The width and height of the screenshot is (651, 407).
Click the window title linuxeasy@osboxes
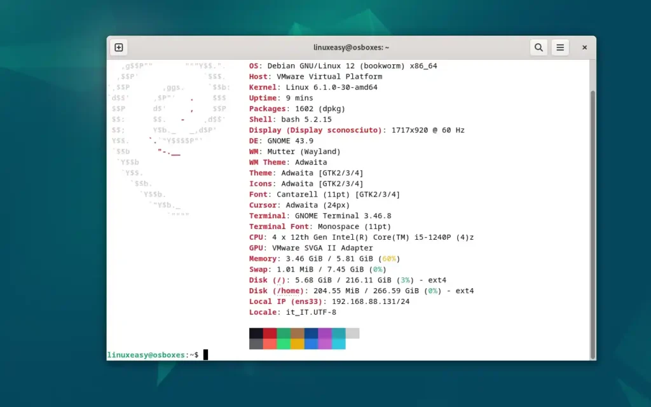pyautogui.click(x=351, y=47)
